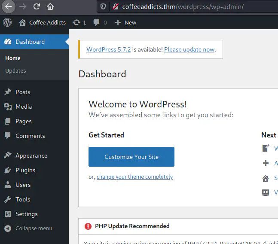Click the tracking protection shield icon
Image resolution: width=278 pixels, height=244 pixels.
click(103, 6)
